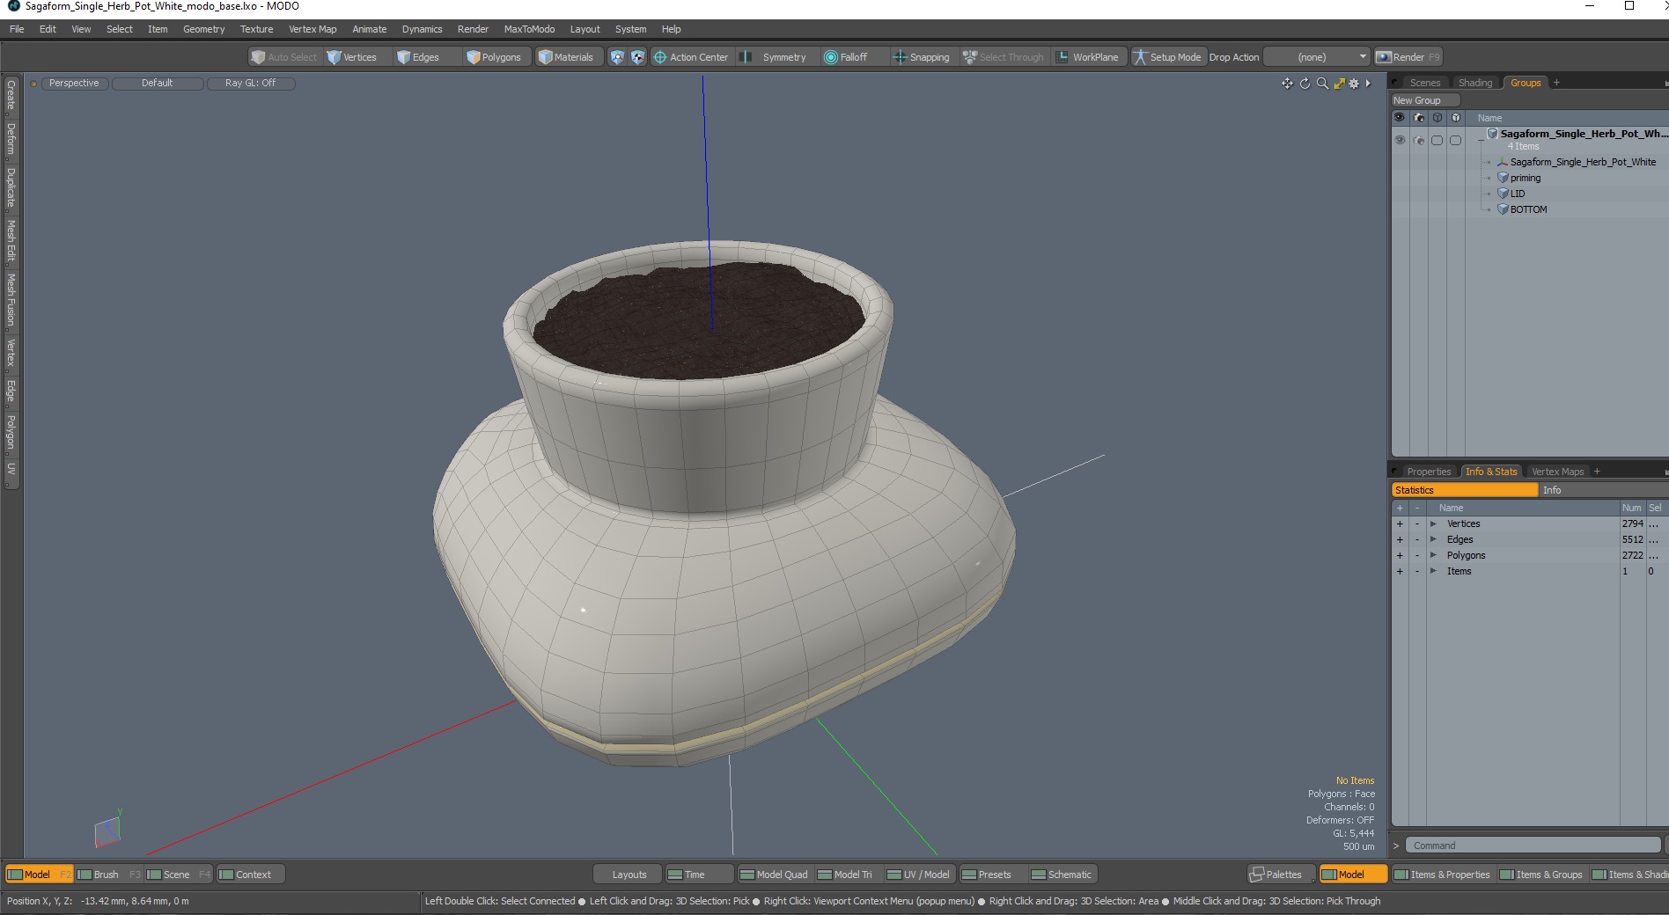This screenshot has width=1669, height=915.
Task: Switch to the Shading tab
Action: (x=1475, y=83)
